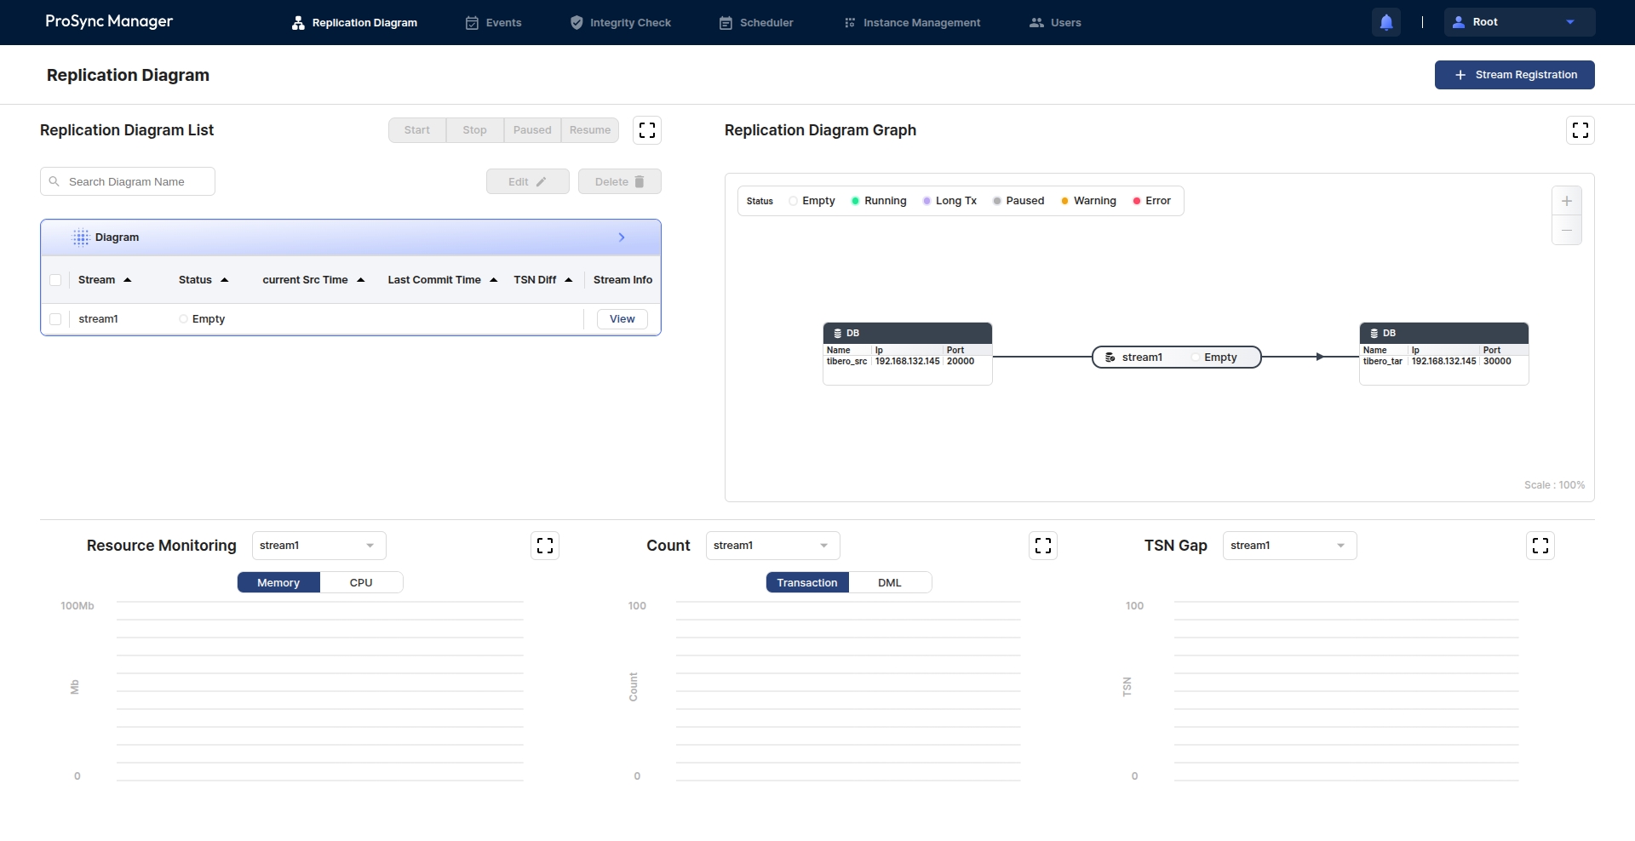Click the notification bell icon
The height and width of the screenshot is (841, 1635).
click(1385, 22)
